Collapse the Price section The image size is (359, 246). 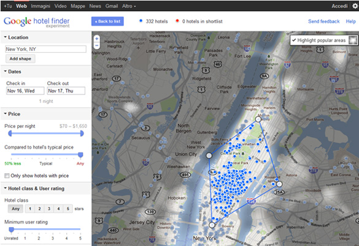tap(12, 114)
